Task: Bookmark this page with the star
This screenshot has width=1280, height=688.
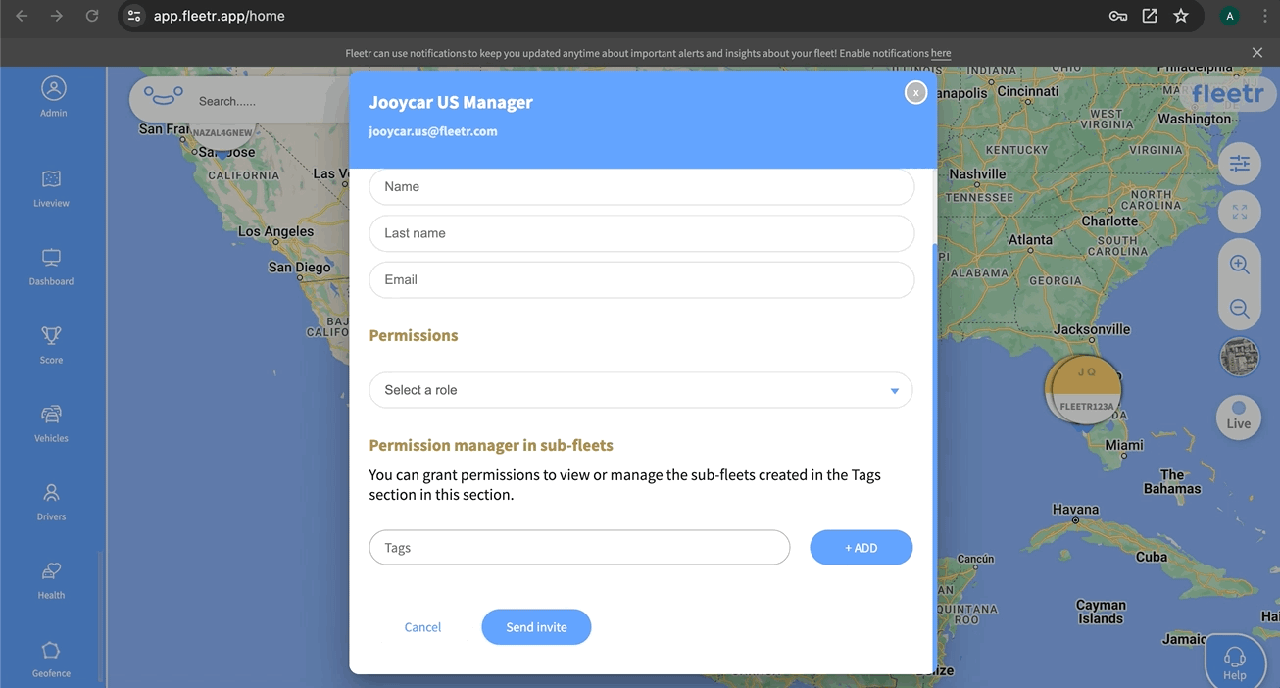Action: pyautogui.click(x=1181, y=16)
